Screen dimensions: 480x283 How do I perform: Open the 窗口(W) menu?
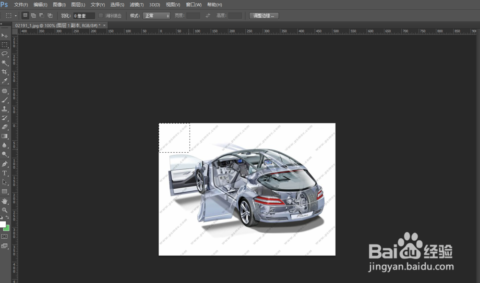[194, 5]
